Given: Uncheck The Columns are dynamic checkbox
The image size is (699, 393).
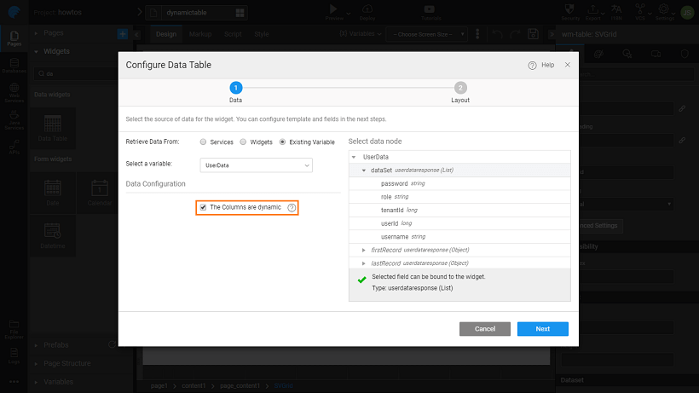Looking at the screenshot, I should point(203,207).
